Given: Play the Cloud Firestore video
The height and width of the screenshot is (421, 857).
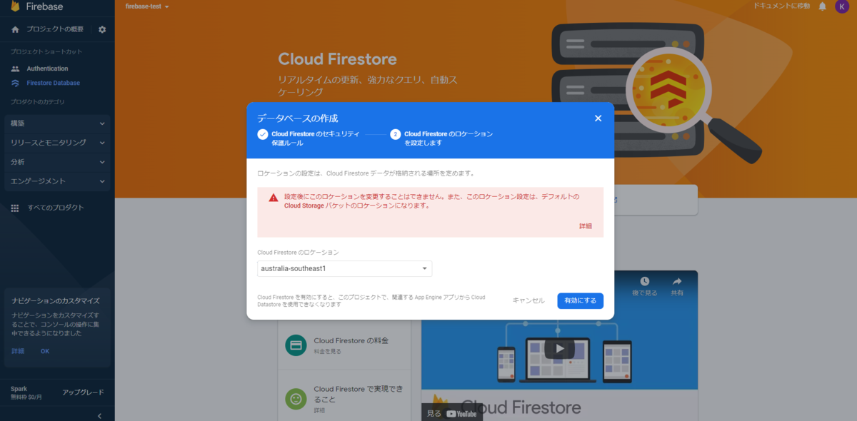Looking at the screenshot, I should pyautogui.click(x=559, y=349).
